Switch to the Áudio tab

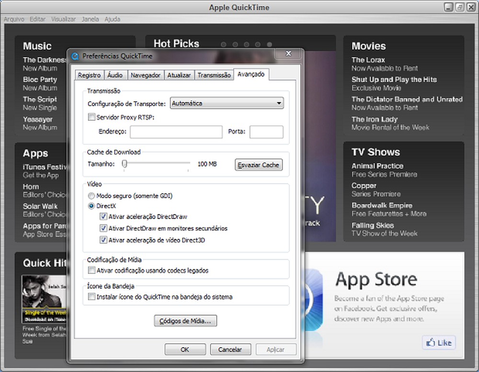pyautogui.click(x=115, y=75)
